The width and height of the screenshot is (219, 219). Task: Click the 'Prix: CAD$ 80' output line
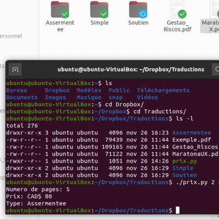click(x=29, y=197)
